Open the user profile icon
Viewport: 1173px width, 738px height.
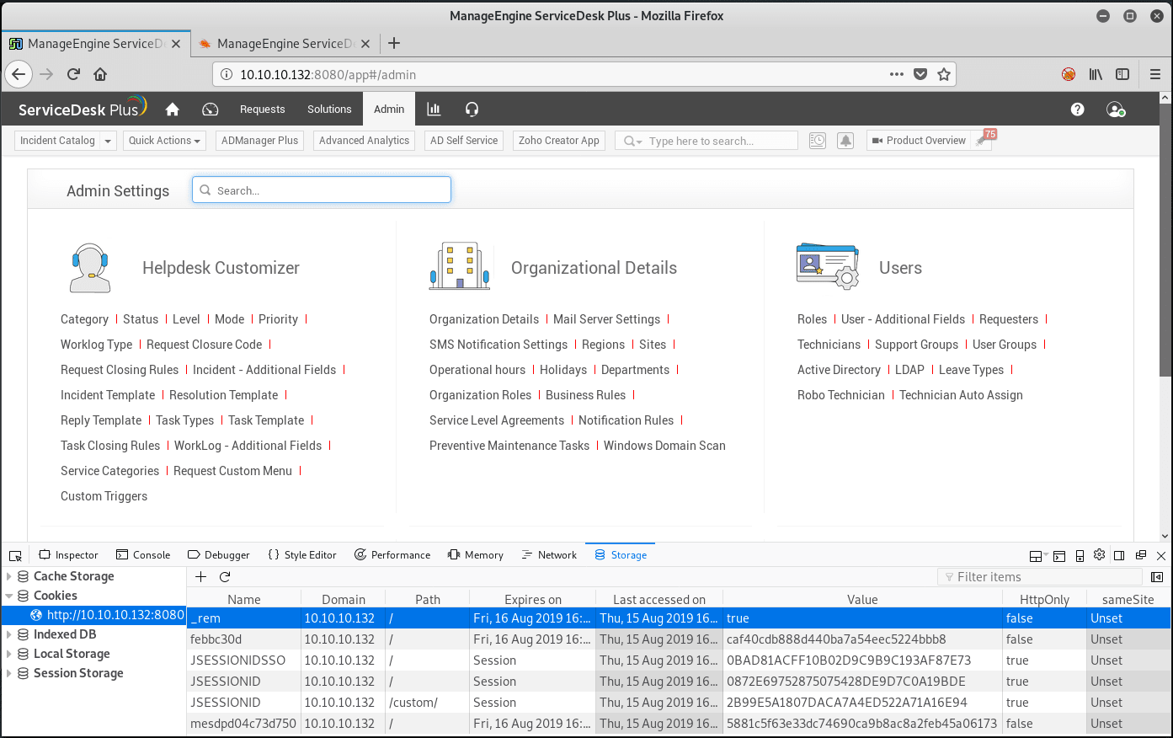tap(1116, 110)
